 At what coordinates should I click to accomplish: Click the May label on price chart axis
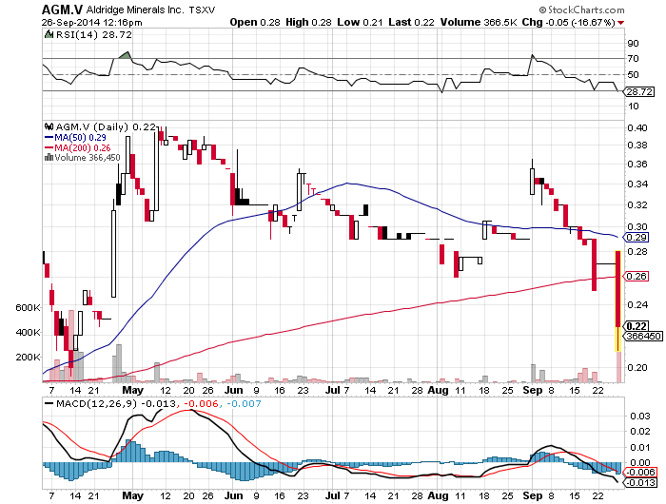133,390
